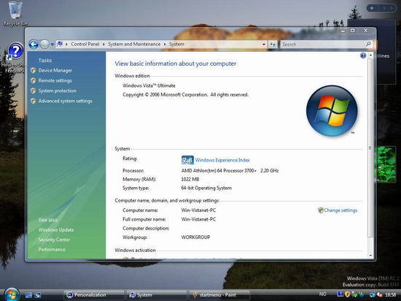Click Show Desktop quick launch icon
The width and height of the screenshot is (401, 301).
click(28, 295)
